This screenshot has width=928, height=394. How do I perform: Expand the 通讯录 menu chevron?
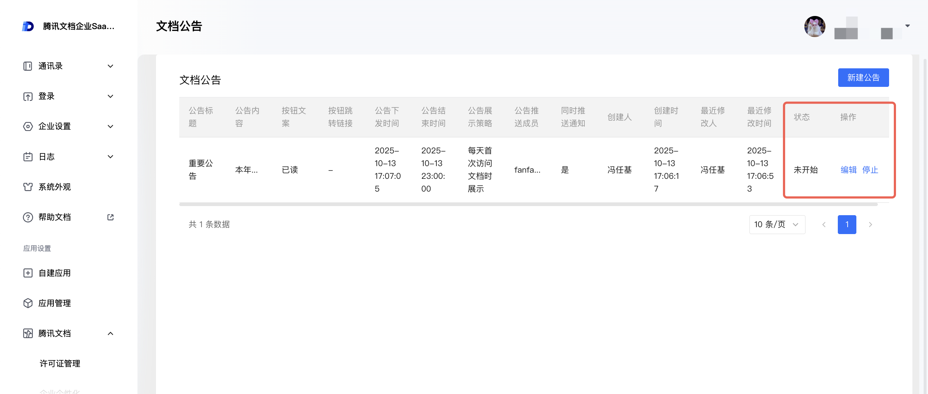pyautogui.click(x=111, y=66)
